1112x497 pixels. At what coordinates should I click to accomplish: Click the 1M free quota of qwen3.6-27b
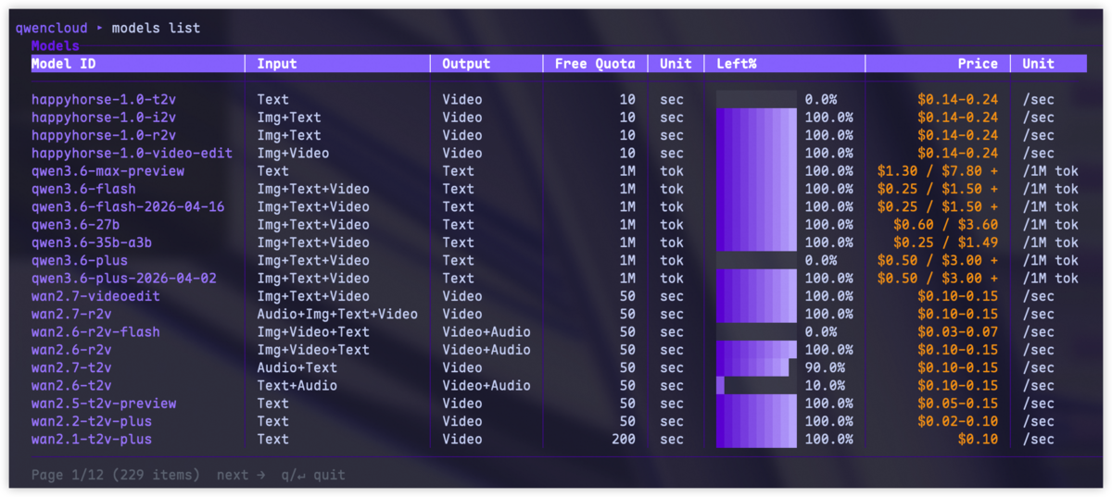(x=628, y=225)
